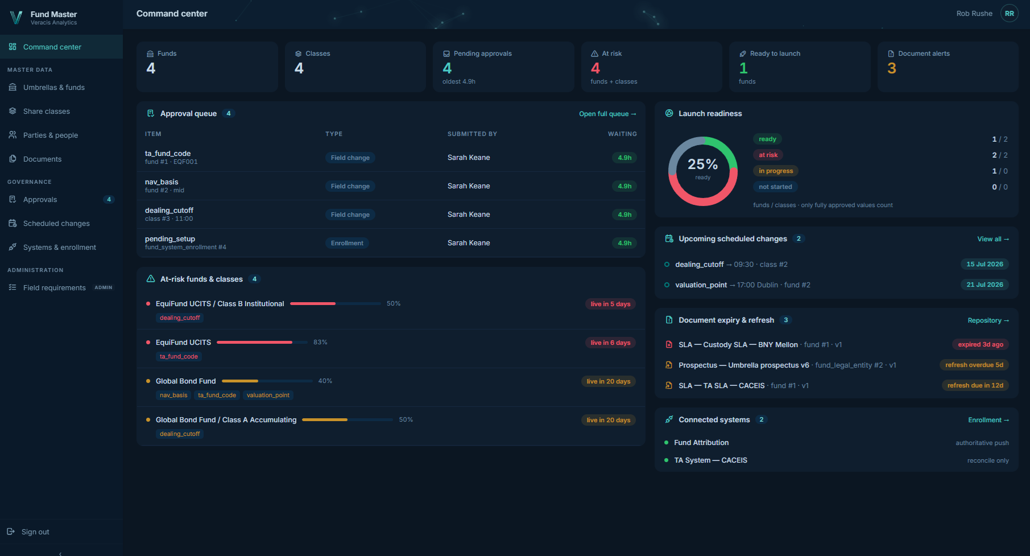Click the Upcoming scheduled changes calendar icon

669,238
